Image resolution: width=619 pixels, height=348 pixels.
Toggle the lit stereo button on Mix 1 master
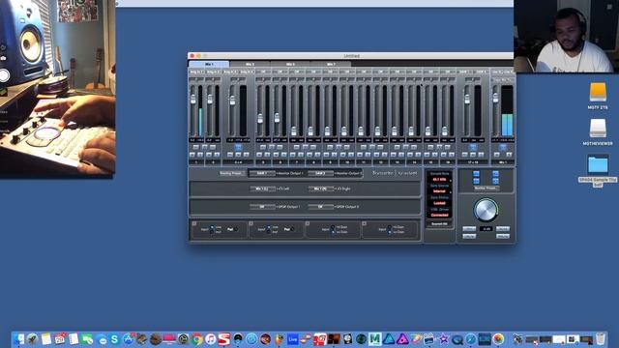click(503, 147)
